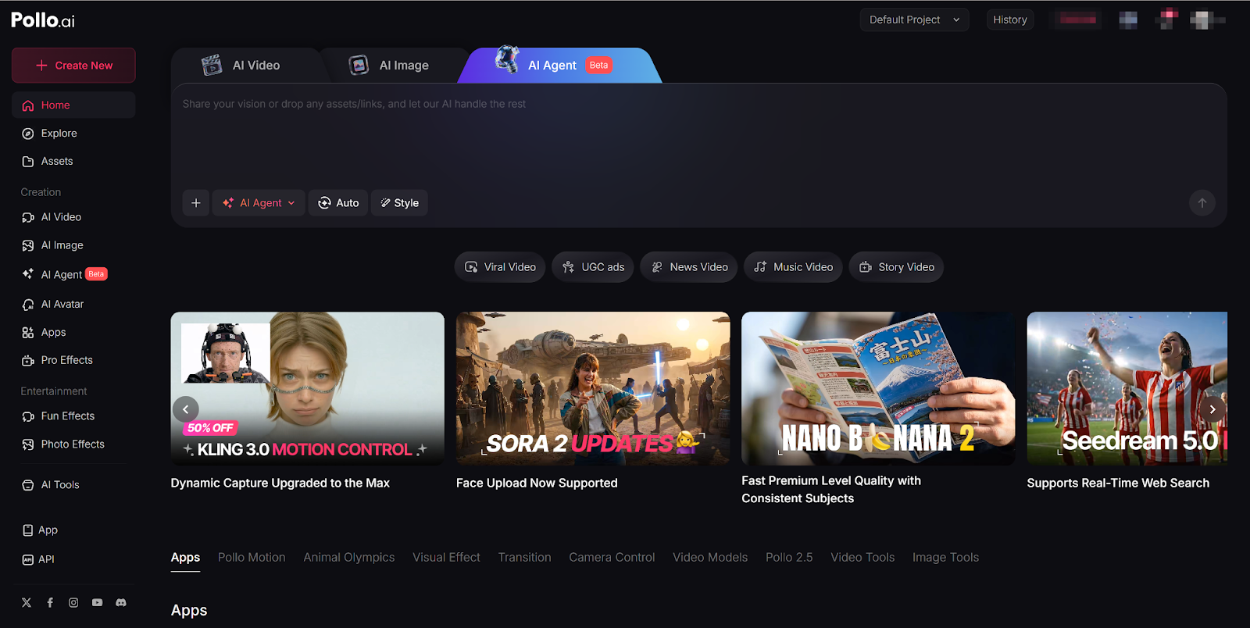Toggle the Auto mode button
This screenshot has height=628, width=1250.
(338, 203)
